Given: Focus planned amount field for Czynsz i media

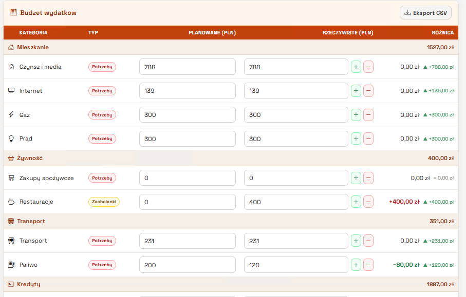Looking at the screenshot, I should point(188,67).
